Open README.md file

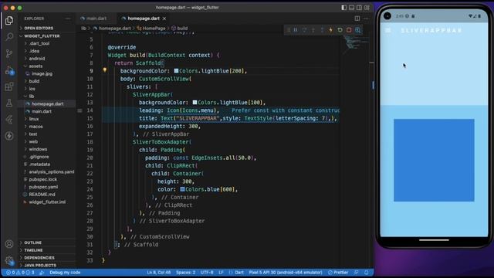pyautogui.click(x=42, y=195)
